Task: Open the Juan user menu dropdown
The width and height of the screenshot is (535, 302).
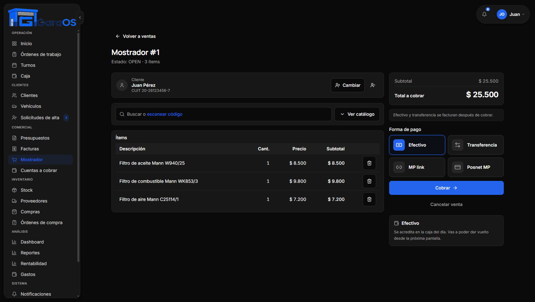Action: point(511,14)
